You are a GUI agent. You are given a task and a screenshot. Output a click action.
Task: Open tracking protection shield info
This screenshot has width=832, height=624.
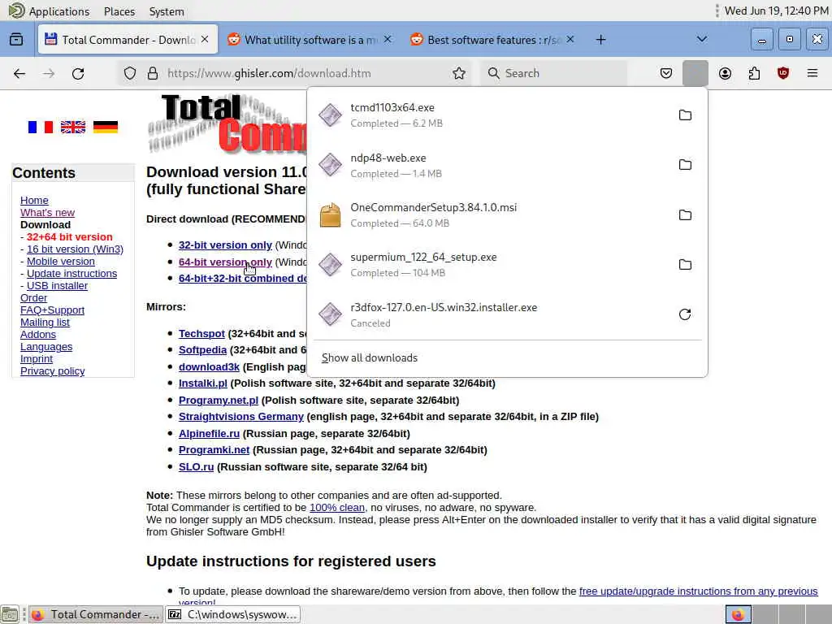coord(129,73)
